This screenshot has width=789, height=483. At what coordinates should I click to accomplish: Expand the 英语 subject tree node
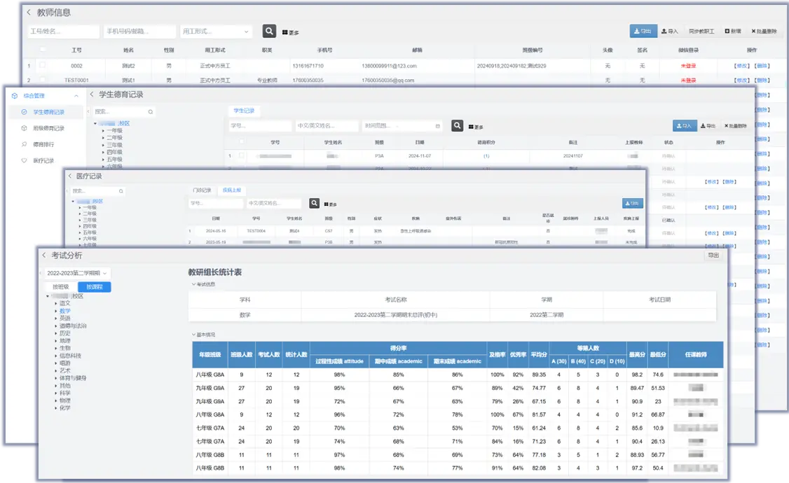(56, 318)
